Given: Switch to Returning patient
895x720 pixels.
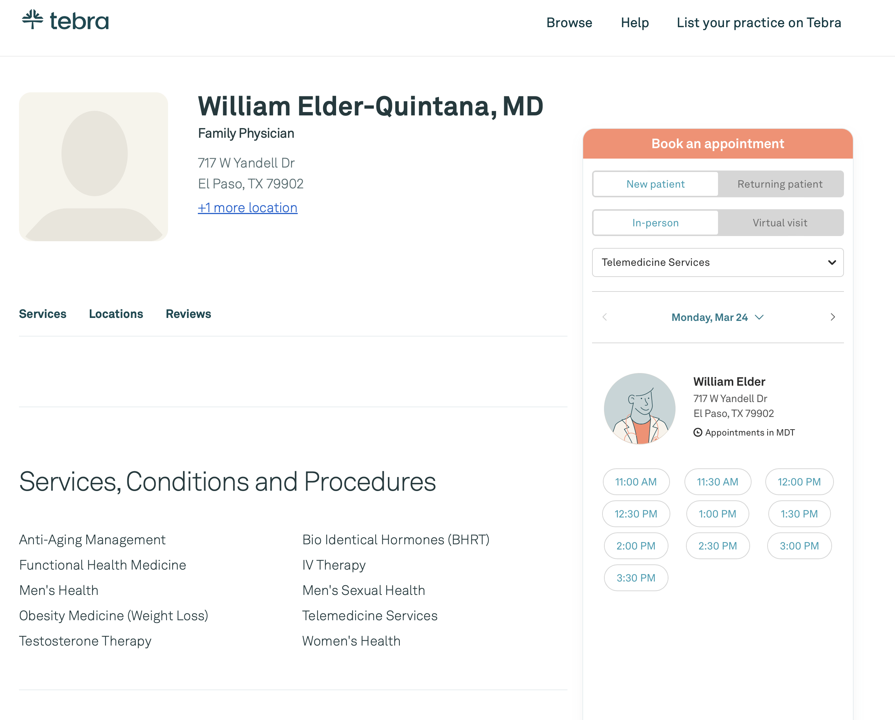Looking at the screenshot, I should (x=779, y=184).
